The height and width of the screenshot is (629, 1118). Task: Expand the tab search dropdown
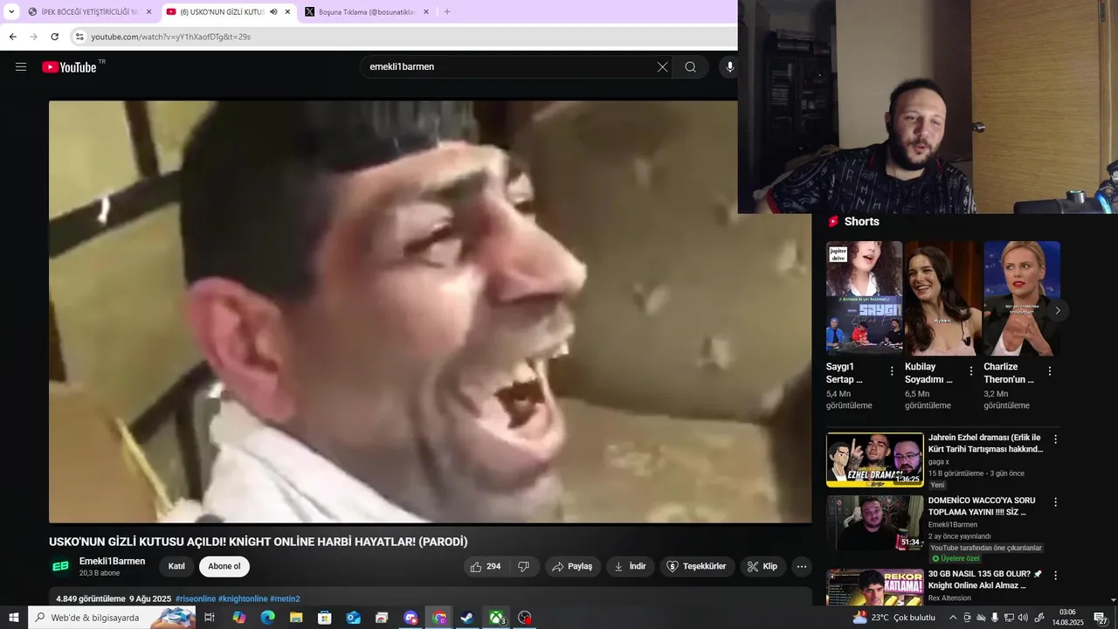pyautogui.click(x=11, y=12)
